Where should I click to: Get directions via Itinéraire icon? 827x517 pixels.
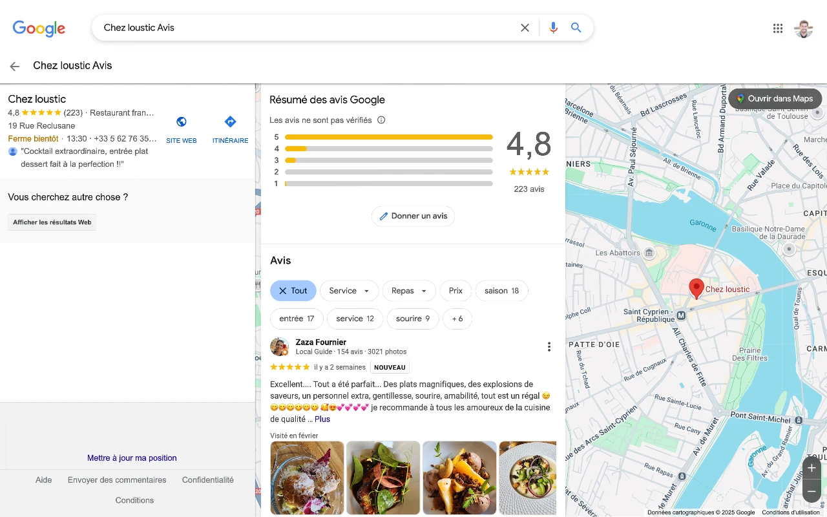[x=230, y=122]
